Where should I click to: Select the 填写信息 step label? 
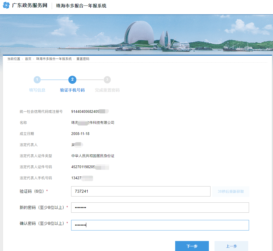[37, 90]
